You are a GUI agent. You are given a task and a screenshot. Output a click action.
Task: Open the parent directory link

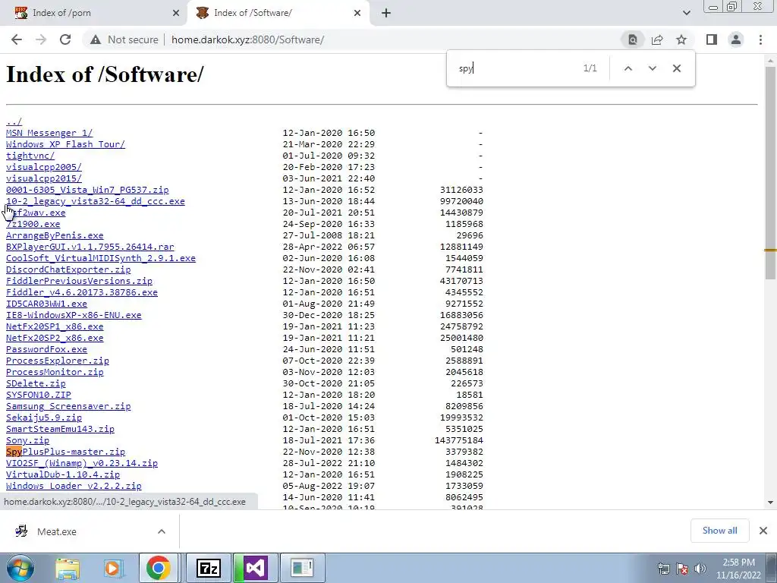coord(14,121)
